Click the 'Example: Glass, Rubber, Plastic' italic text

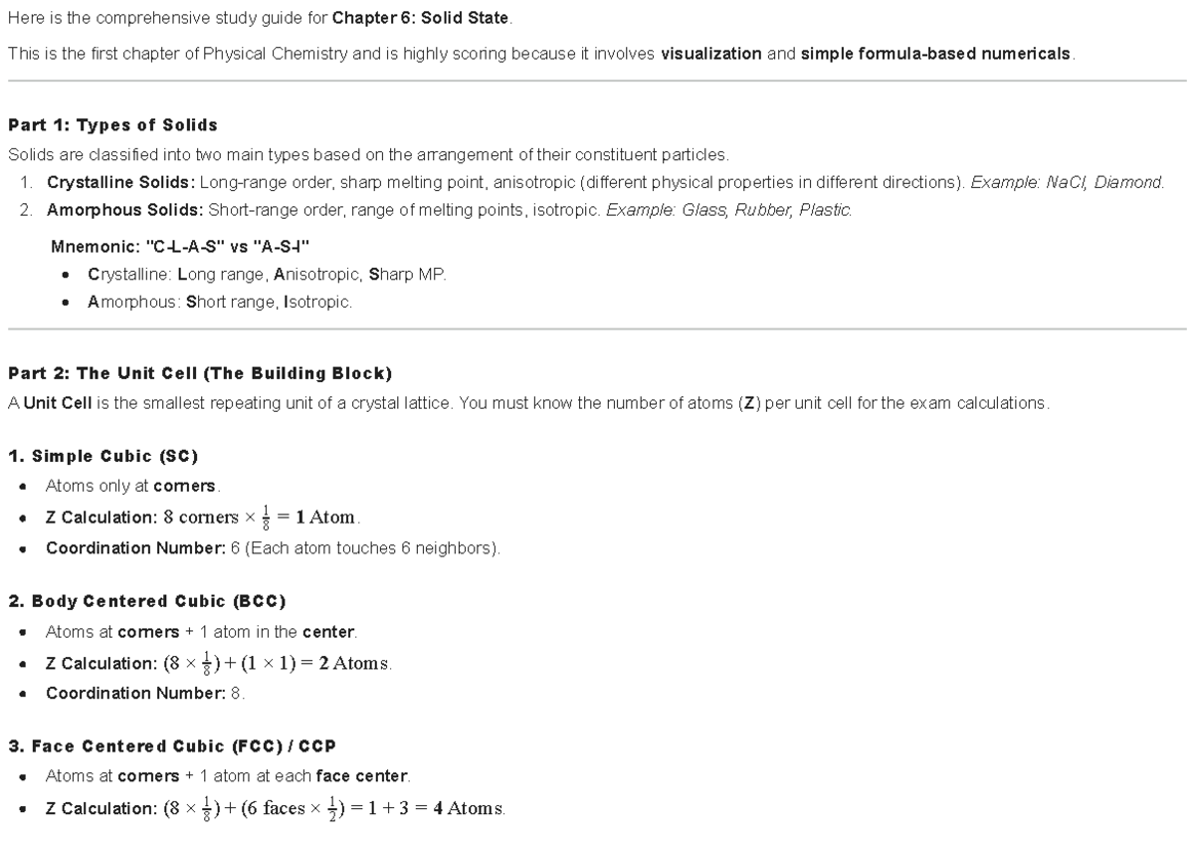[729, 211]
